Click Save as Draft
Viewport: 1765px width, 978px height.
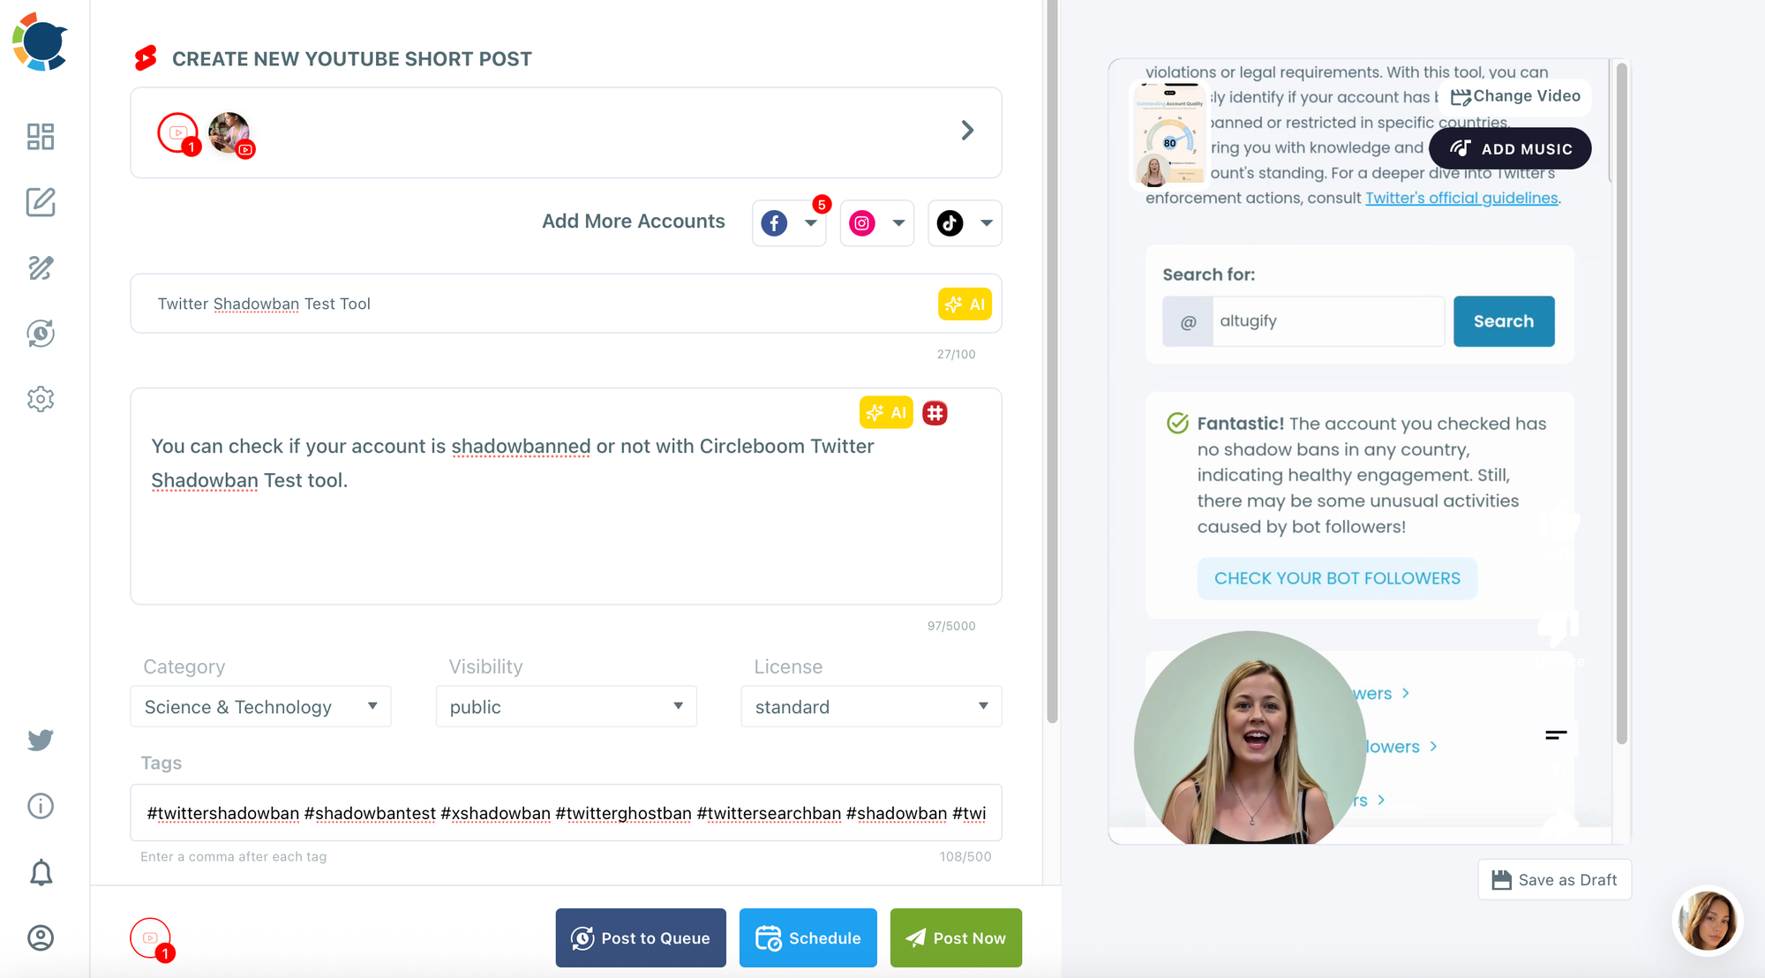click(1554, 880)
